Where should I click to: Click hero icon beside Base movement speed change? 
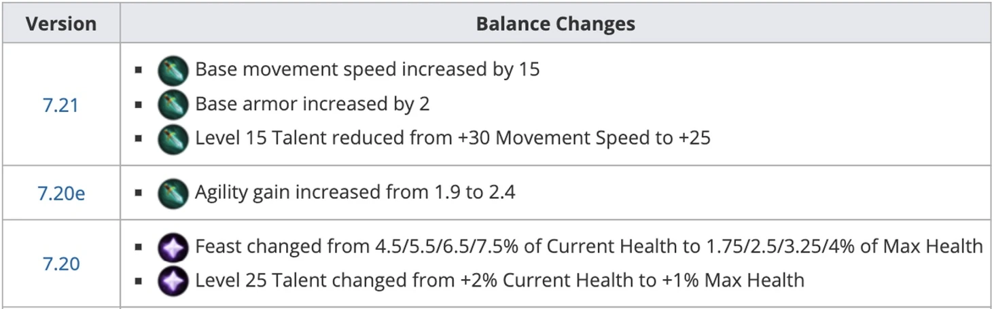[x=173, y=70]
